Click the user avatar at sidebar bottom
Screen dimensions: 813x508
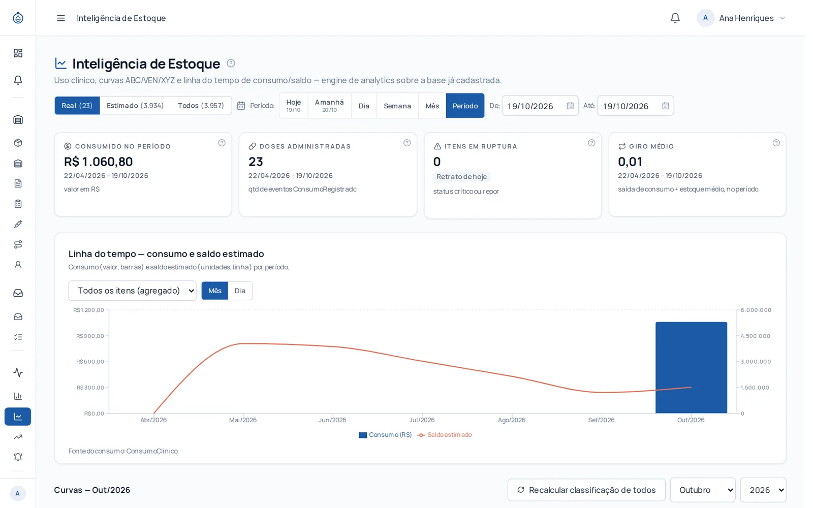[18, 493]
